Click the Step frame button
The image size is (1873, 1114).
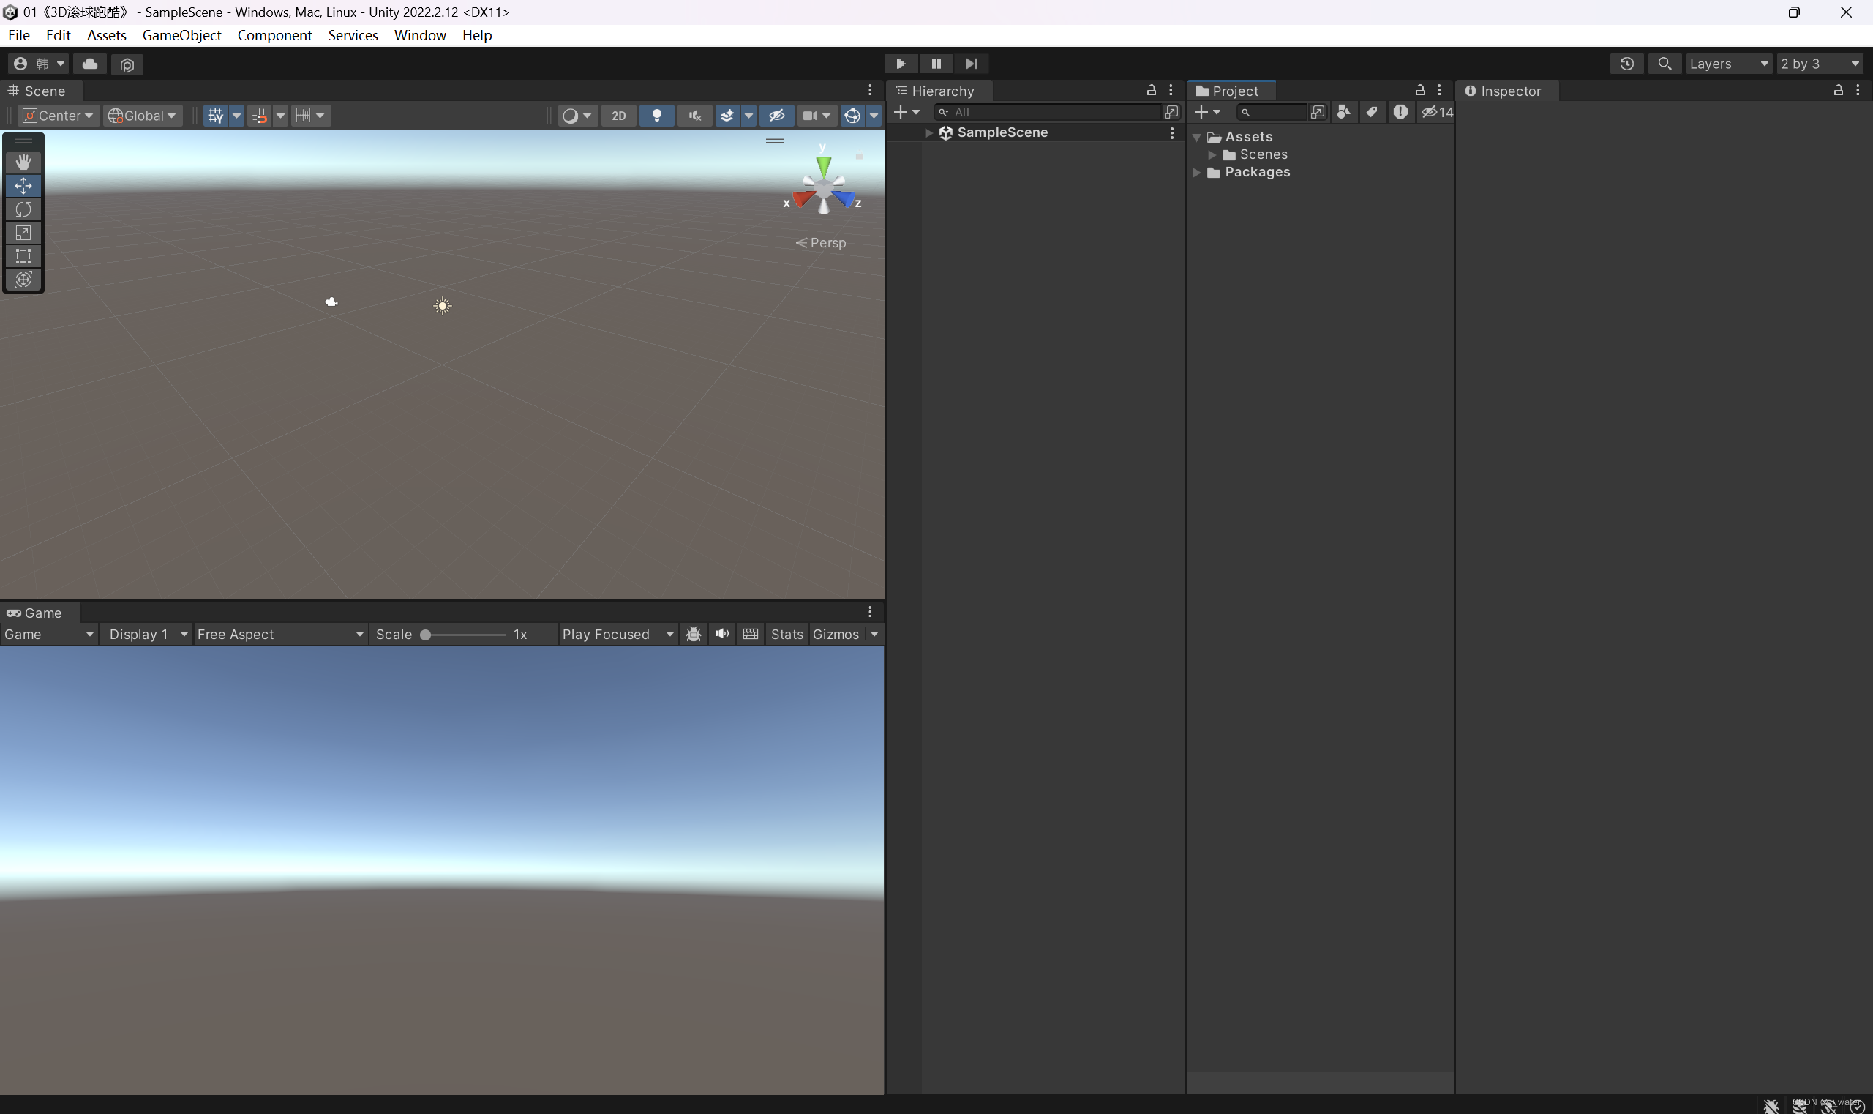click(x=971, y=64)
